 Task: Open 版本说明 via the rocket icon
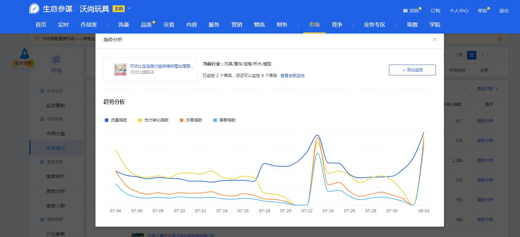click(x=23, y=54)
